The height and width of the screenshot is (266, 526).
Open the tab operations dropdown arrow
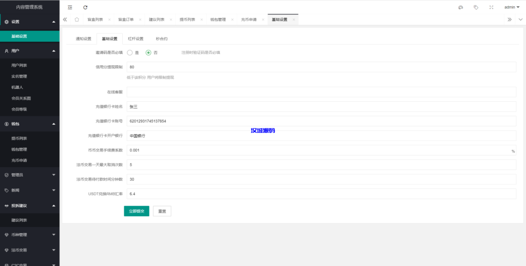pyautogui.click(x=520, y=20)
